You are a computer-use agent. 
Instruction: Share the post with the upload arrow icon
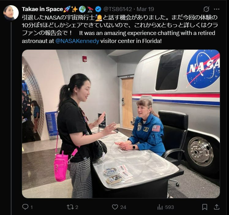click(x=216, y=207)
